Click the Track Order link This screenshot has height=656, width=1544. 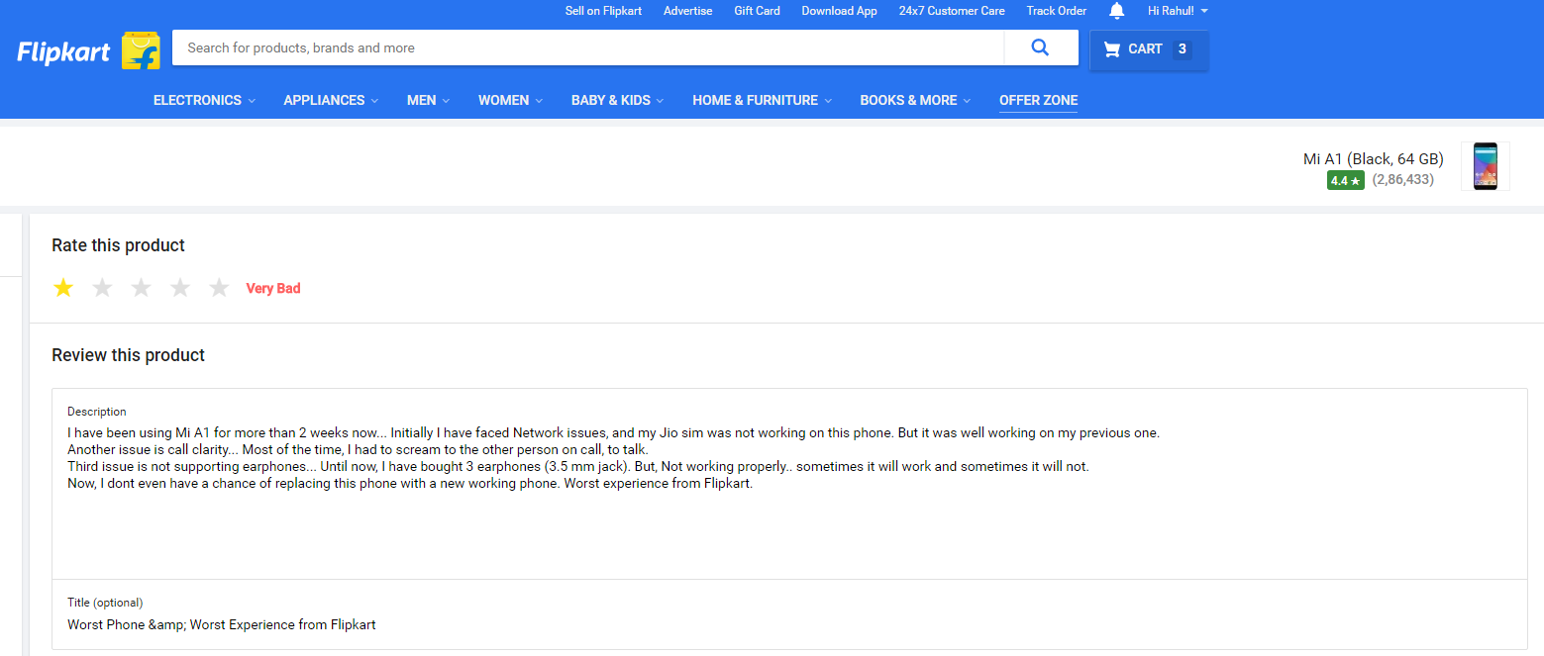point(1056,11)
